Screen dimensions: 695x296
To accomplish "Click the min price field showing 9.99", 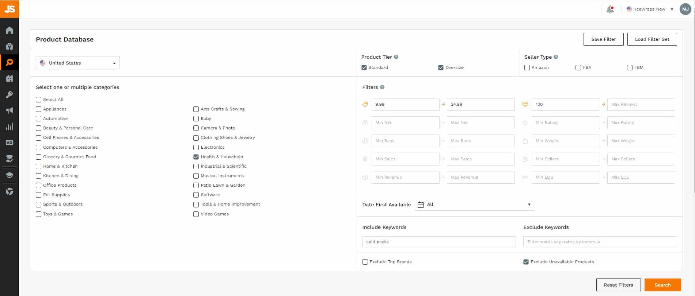I will 405,104.
